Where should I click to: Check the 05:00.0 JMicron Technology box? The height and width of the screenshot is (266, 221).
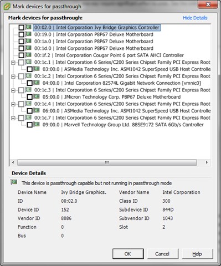[x=30, y=97]
